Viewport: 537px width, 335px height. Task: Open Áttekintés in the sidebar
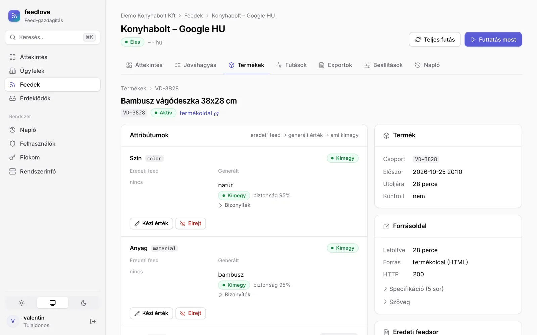(x=53, y=57)
